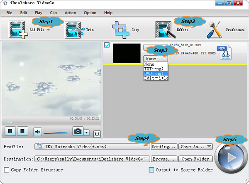
Task: Open the Edit menu
Action: (x=24, y=13)
